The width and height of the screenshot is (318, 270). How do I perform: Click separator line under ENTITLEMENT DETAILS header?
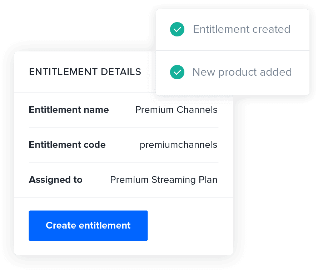point(85,92)
